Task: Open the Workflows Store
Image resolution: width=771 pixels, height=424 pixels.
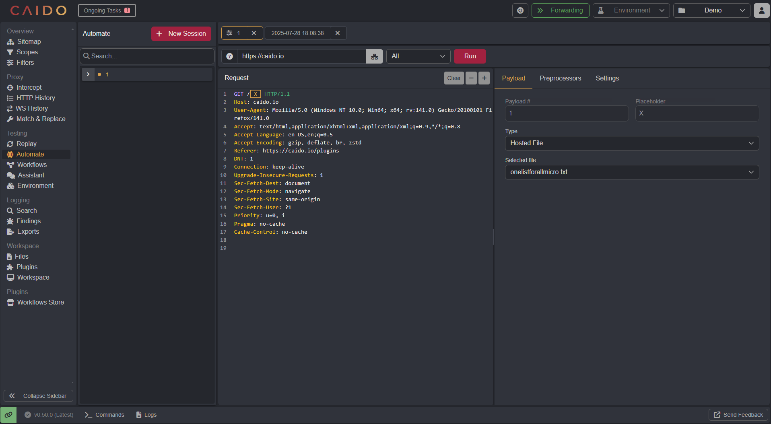Action: coord(40,302)
